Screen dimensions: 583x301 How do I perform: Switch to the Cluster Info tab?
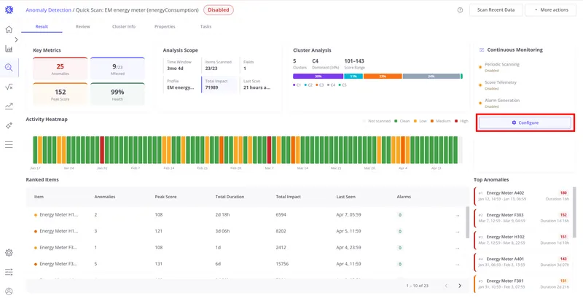click(124, 27)
